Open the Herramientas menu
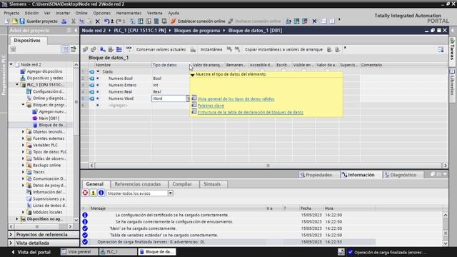457x257 pixels. pyautogui.click(x=129, y=13)
